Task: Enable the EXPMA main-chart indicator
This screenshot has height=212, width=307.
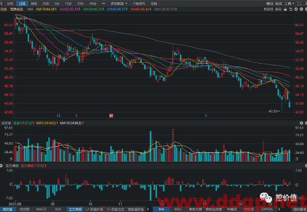Action: click(267, 209)
